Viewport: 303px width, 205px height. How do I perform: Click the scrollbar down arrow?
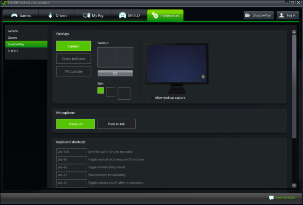coord(294,185)
